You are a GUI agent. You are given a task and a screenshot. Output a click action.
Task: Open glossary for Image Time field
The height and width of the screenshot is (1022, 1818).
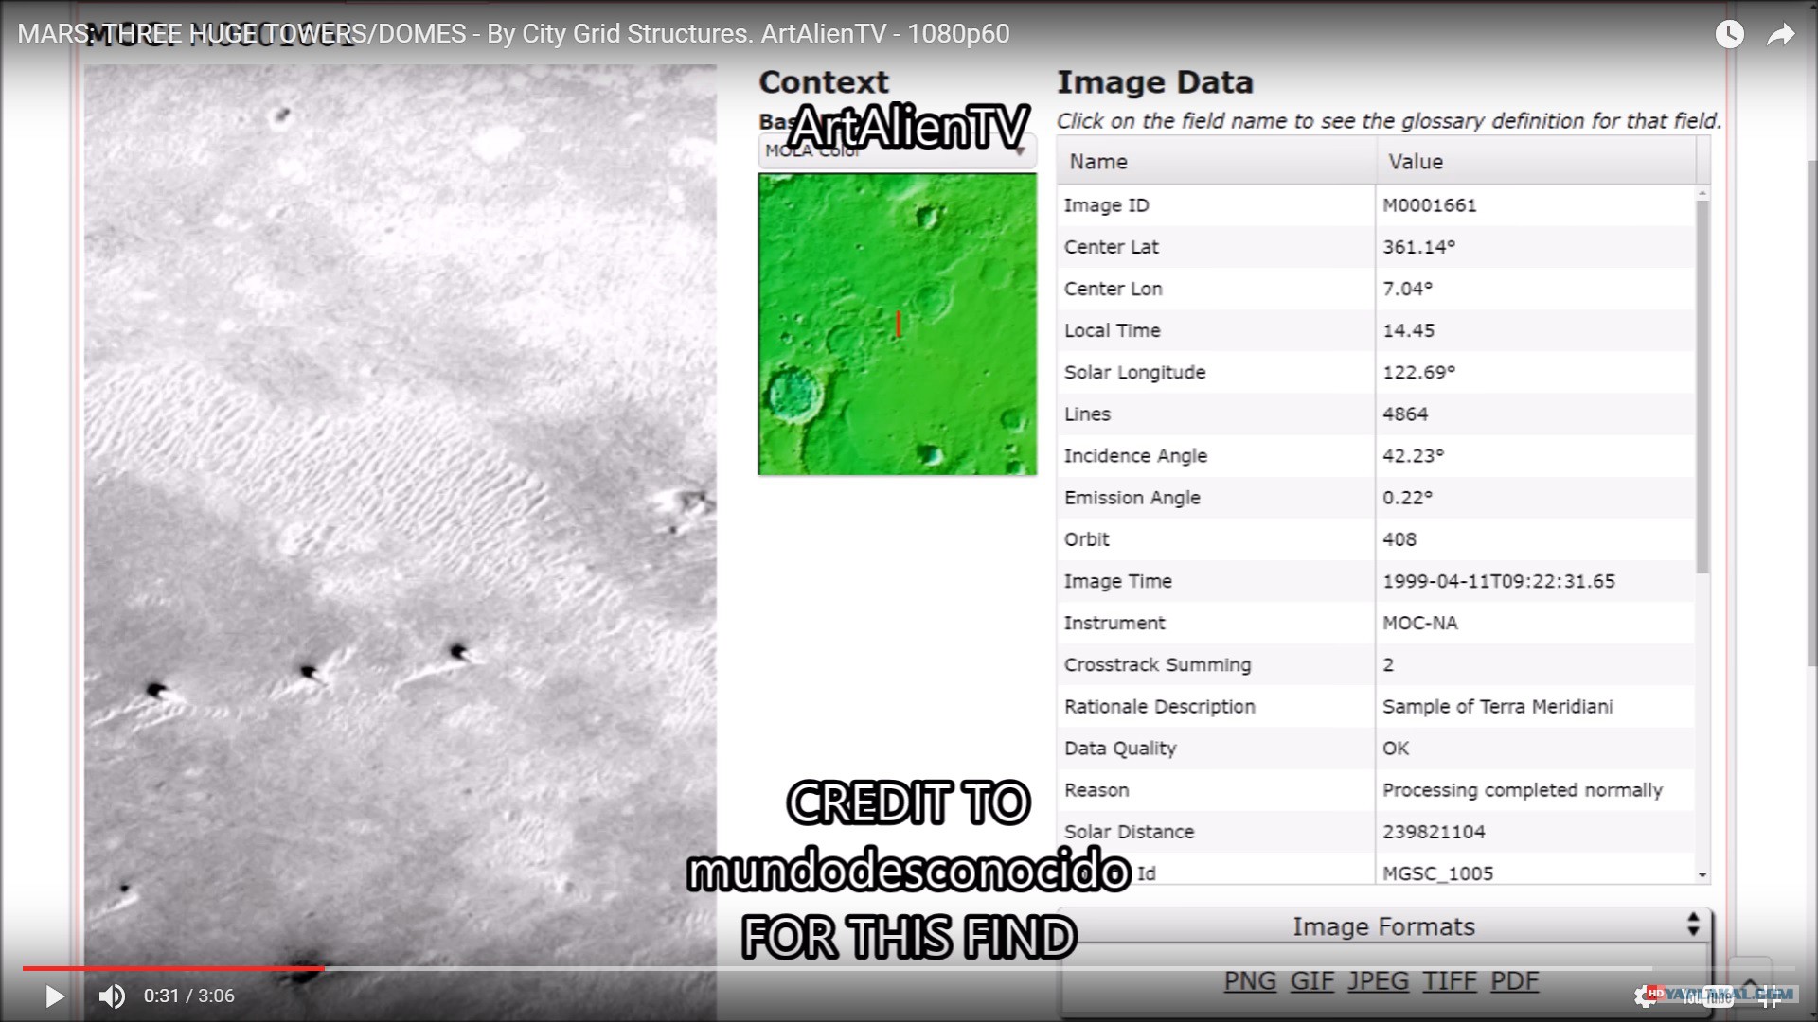pyautogui.click(x=1117, y=581)
